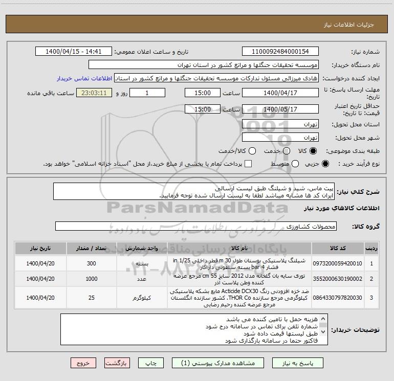Viewport: 394px width, 381px height.
Task: Click the خروج exit button
Action: 83,363
